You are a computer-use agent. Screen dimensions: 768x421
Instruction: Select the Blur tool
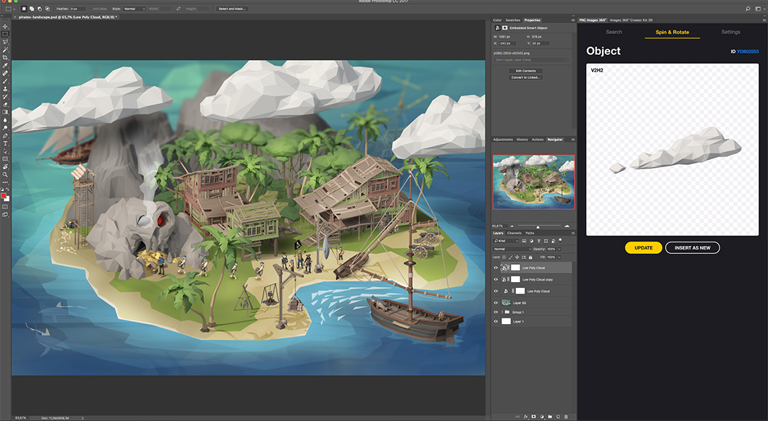coord(5,120)
